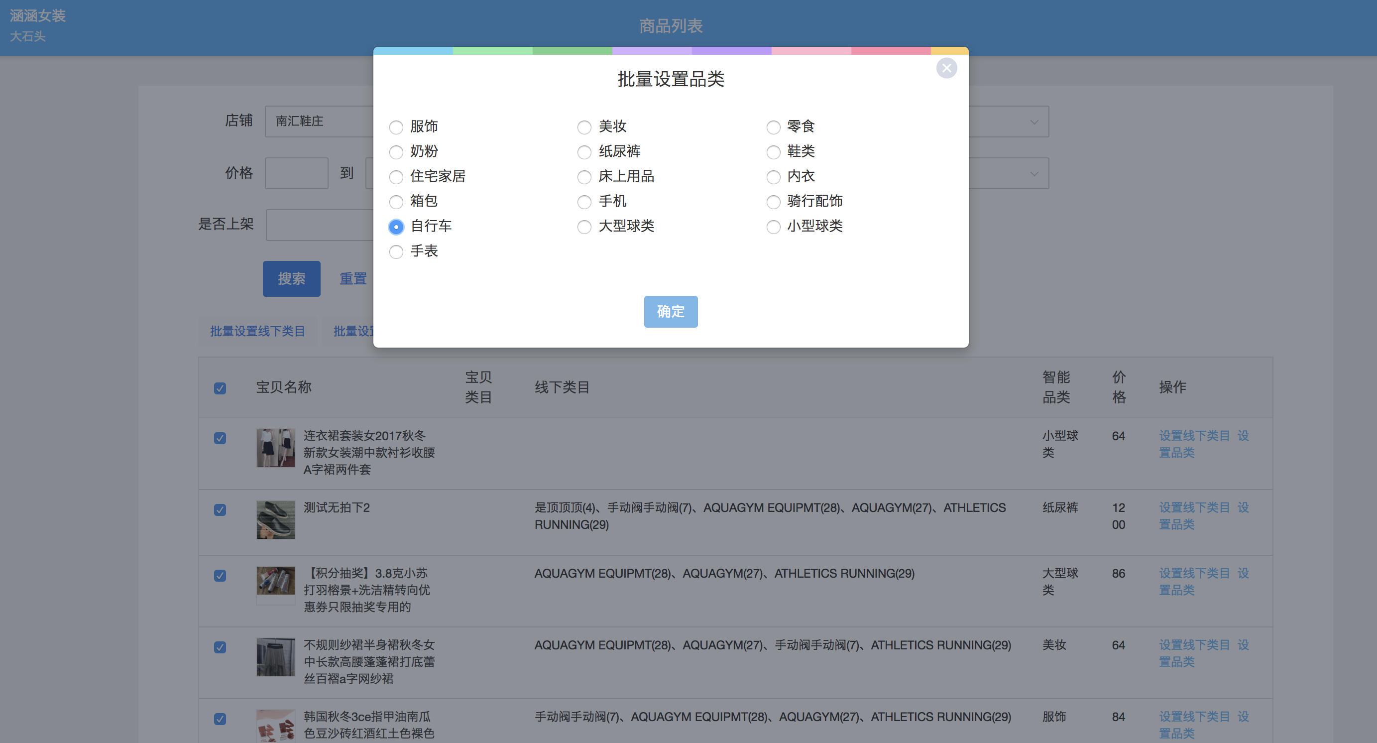
Task: Click the minimum 价格 input field
Action: point(296,173)
